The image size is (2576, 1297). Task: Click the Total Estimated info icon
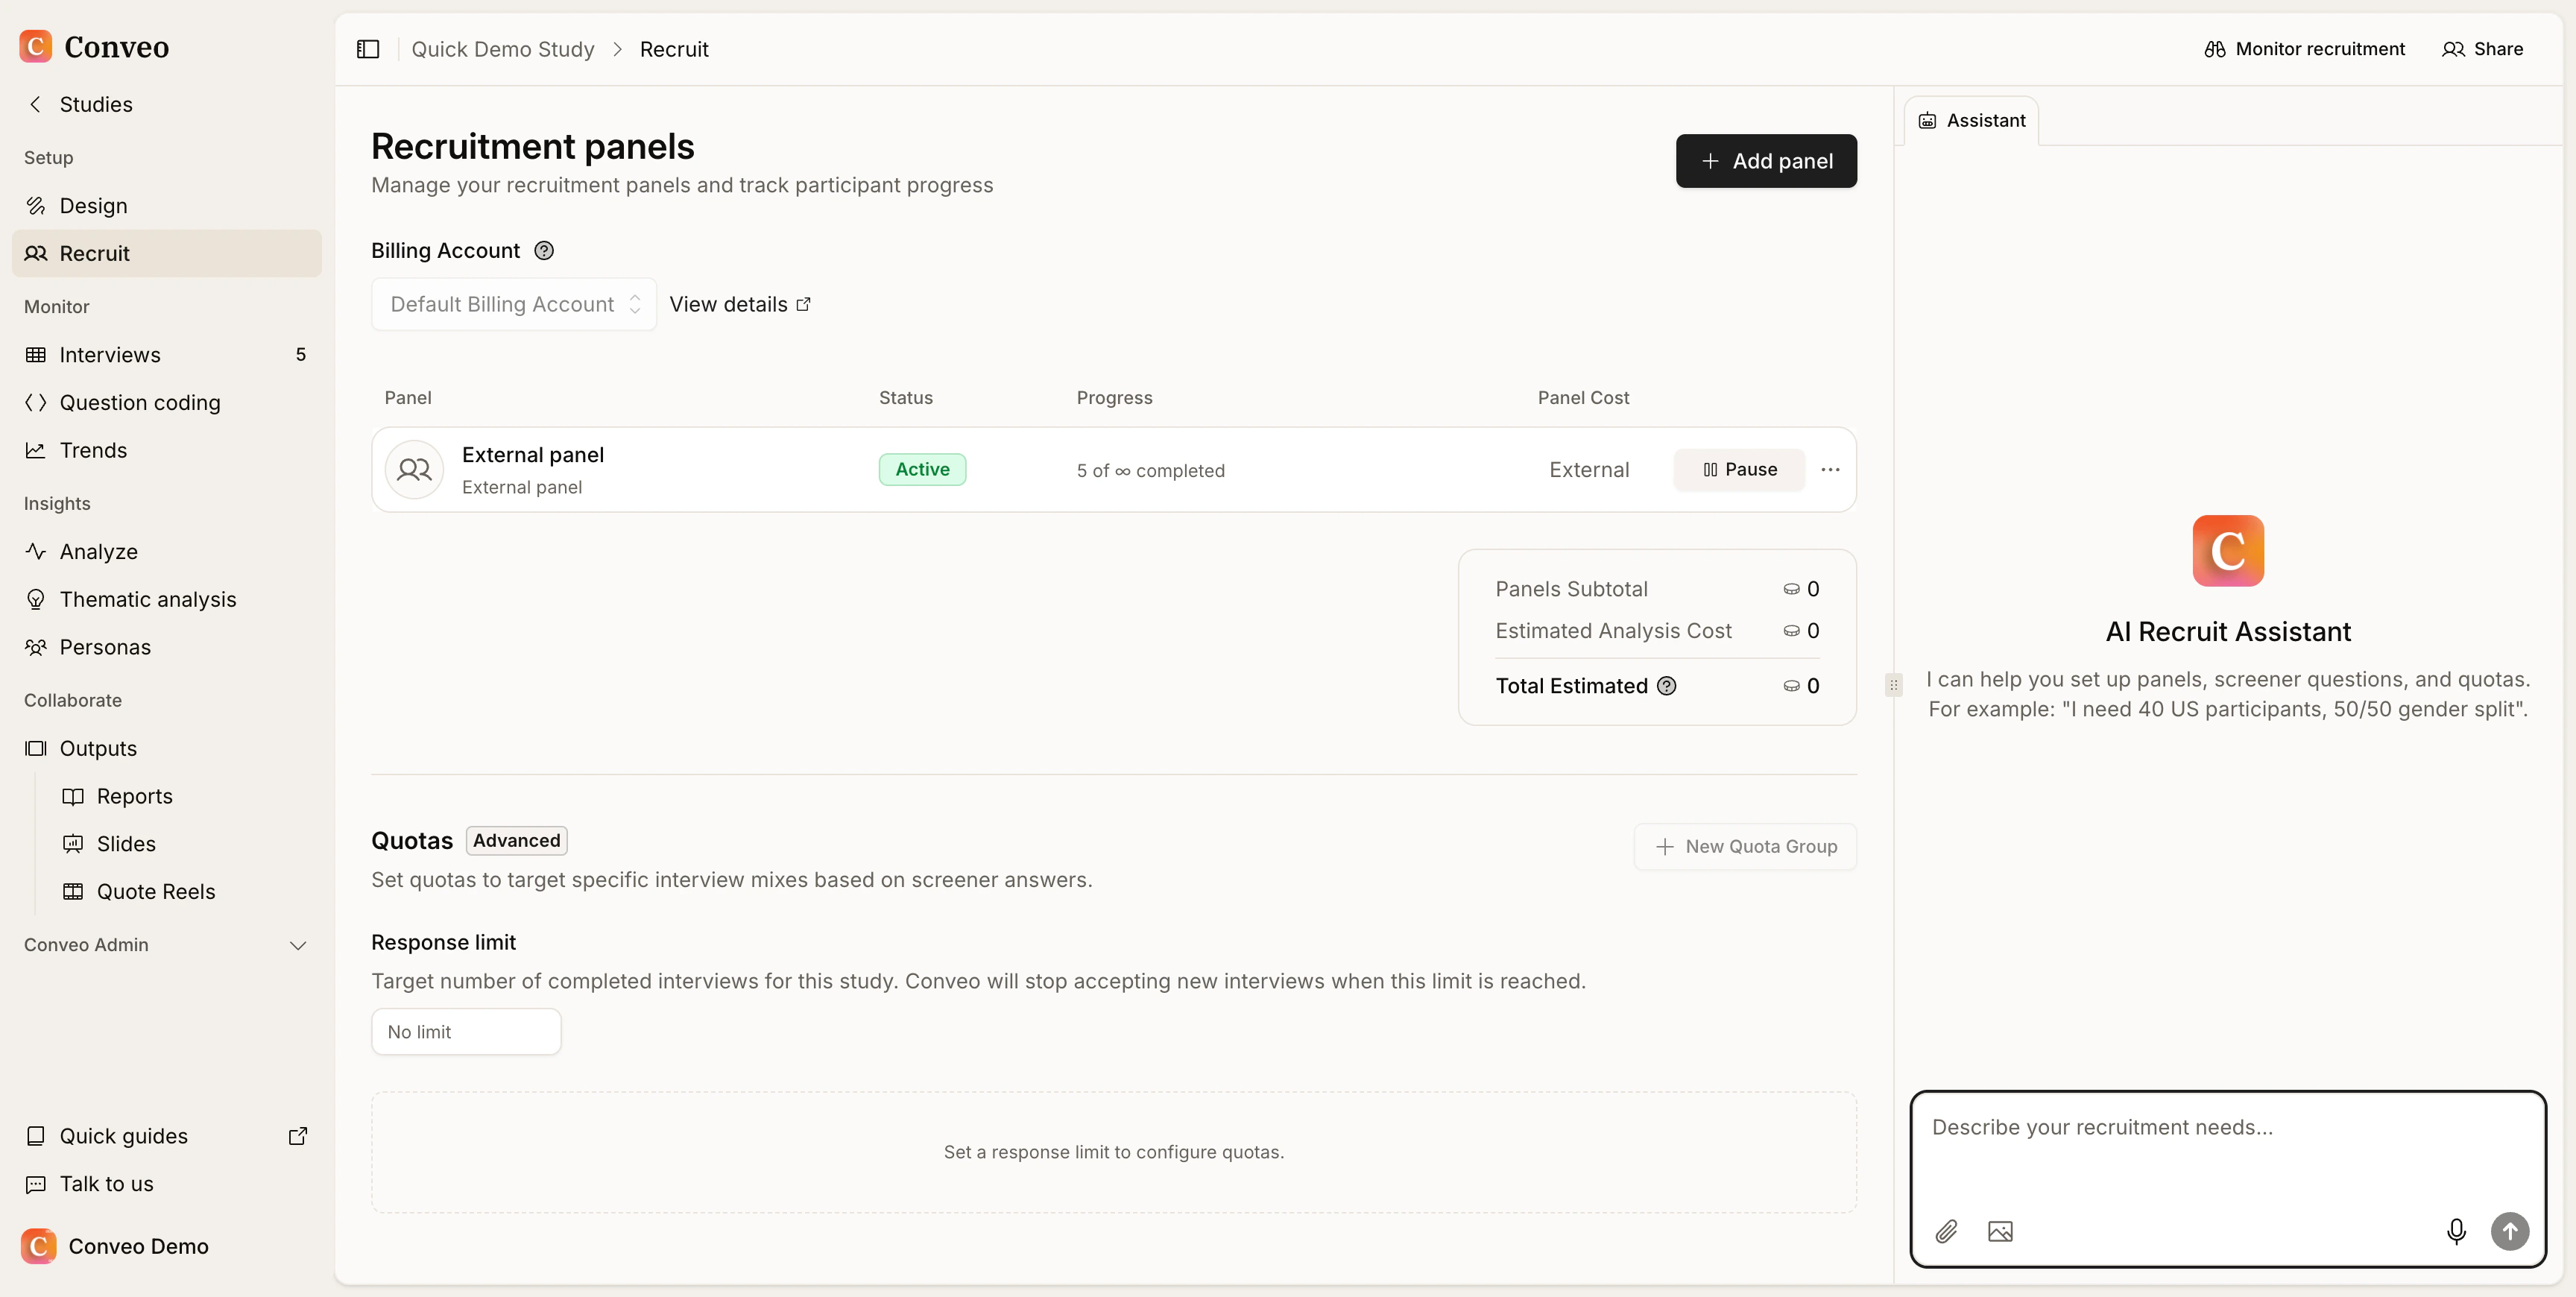coord(1666,686)
